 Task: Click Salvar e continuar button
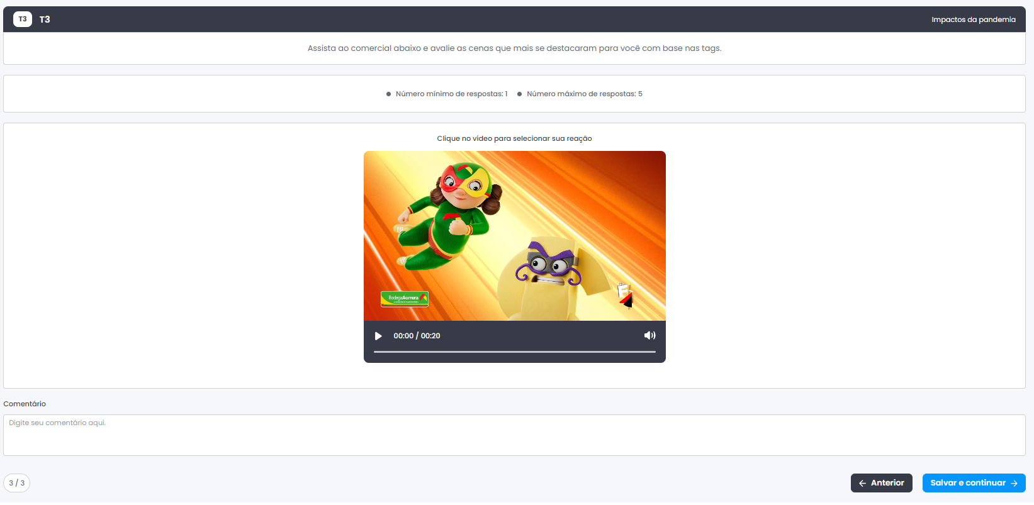[x=974, y=483]
